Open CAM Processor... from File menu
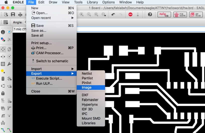205x133 pixels. (51, 53)
